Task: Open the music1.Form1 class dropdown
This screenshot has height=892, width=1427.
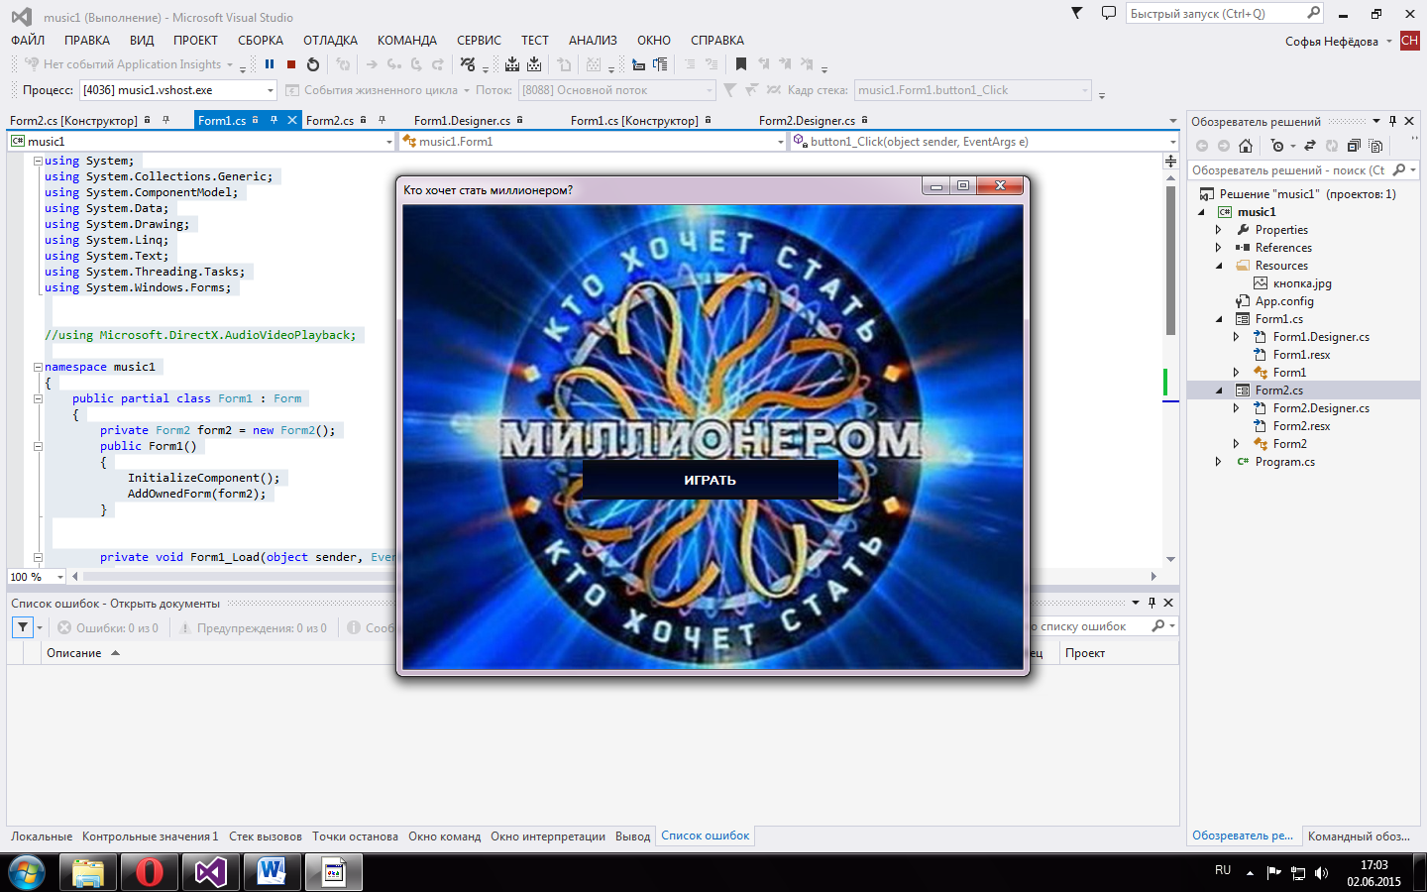Action: coord(781,142)
